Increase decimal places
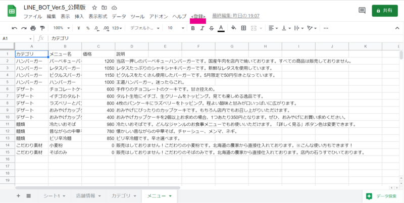This screenshot has width=404, height=203. point(106,28)
